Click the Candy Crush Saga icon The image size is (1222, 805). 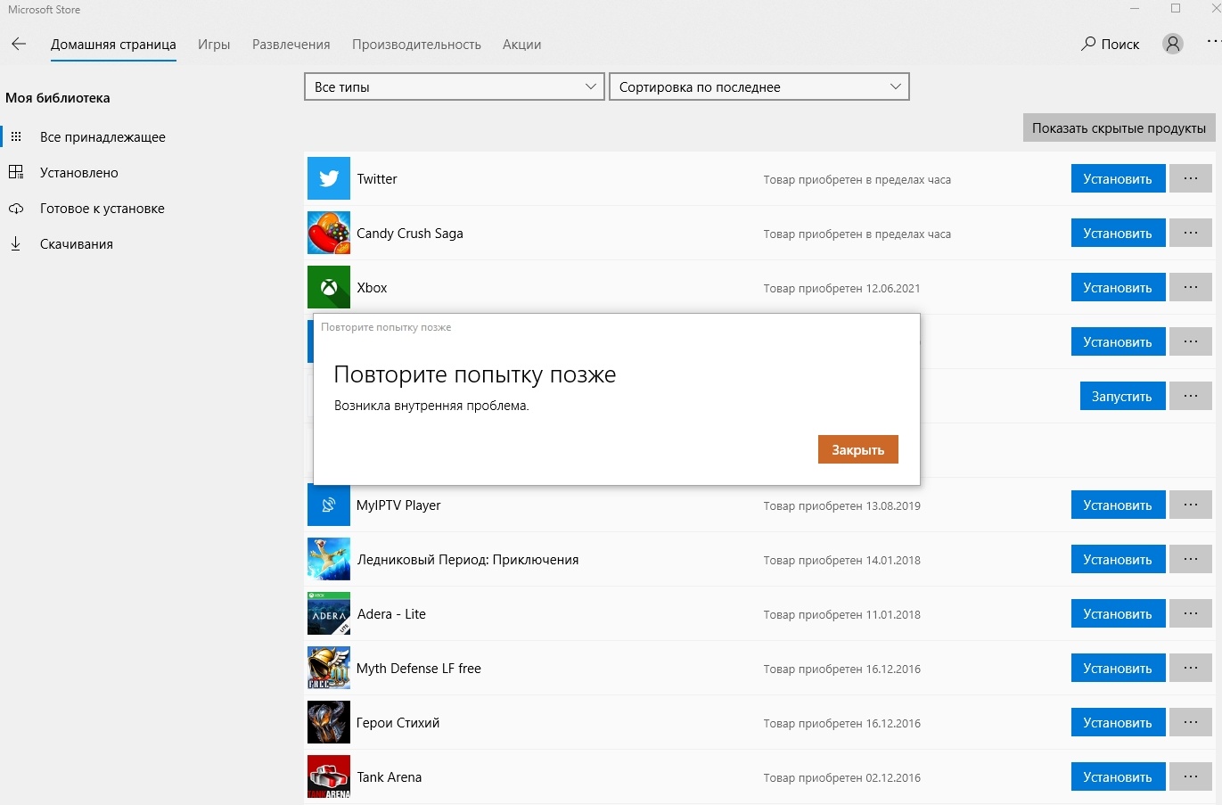pos(329,233)
